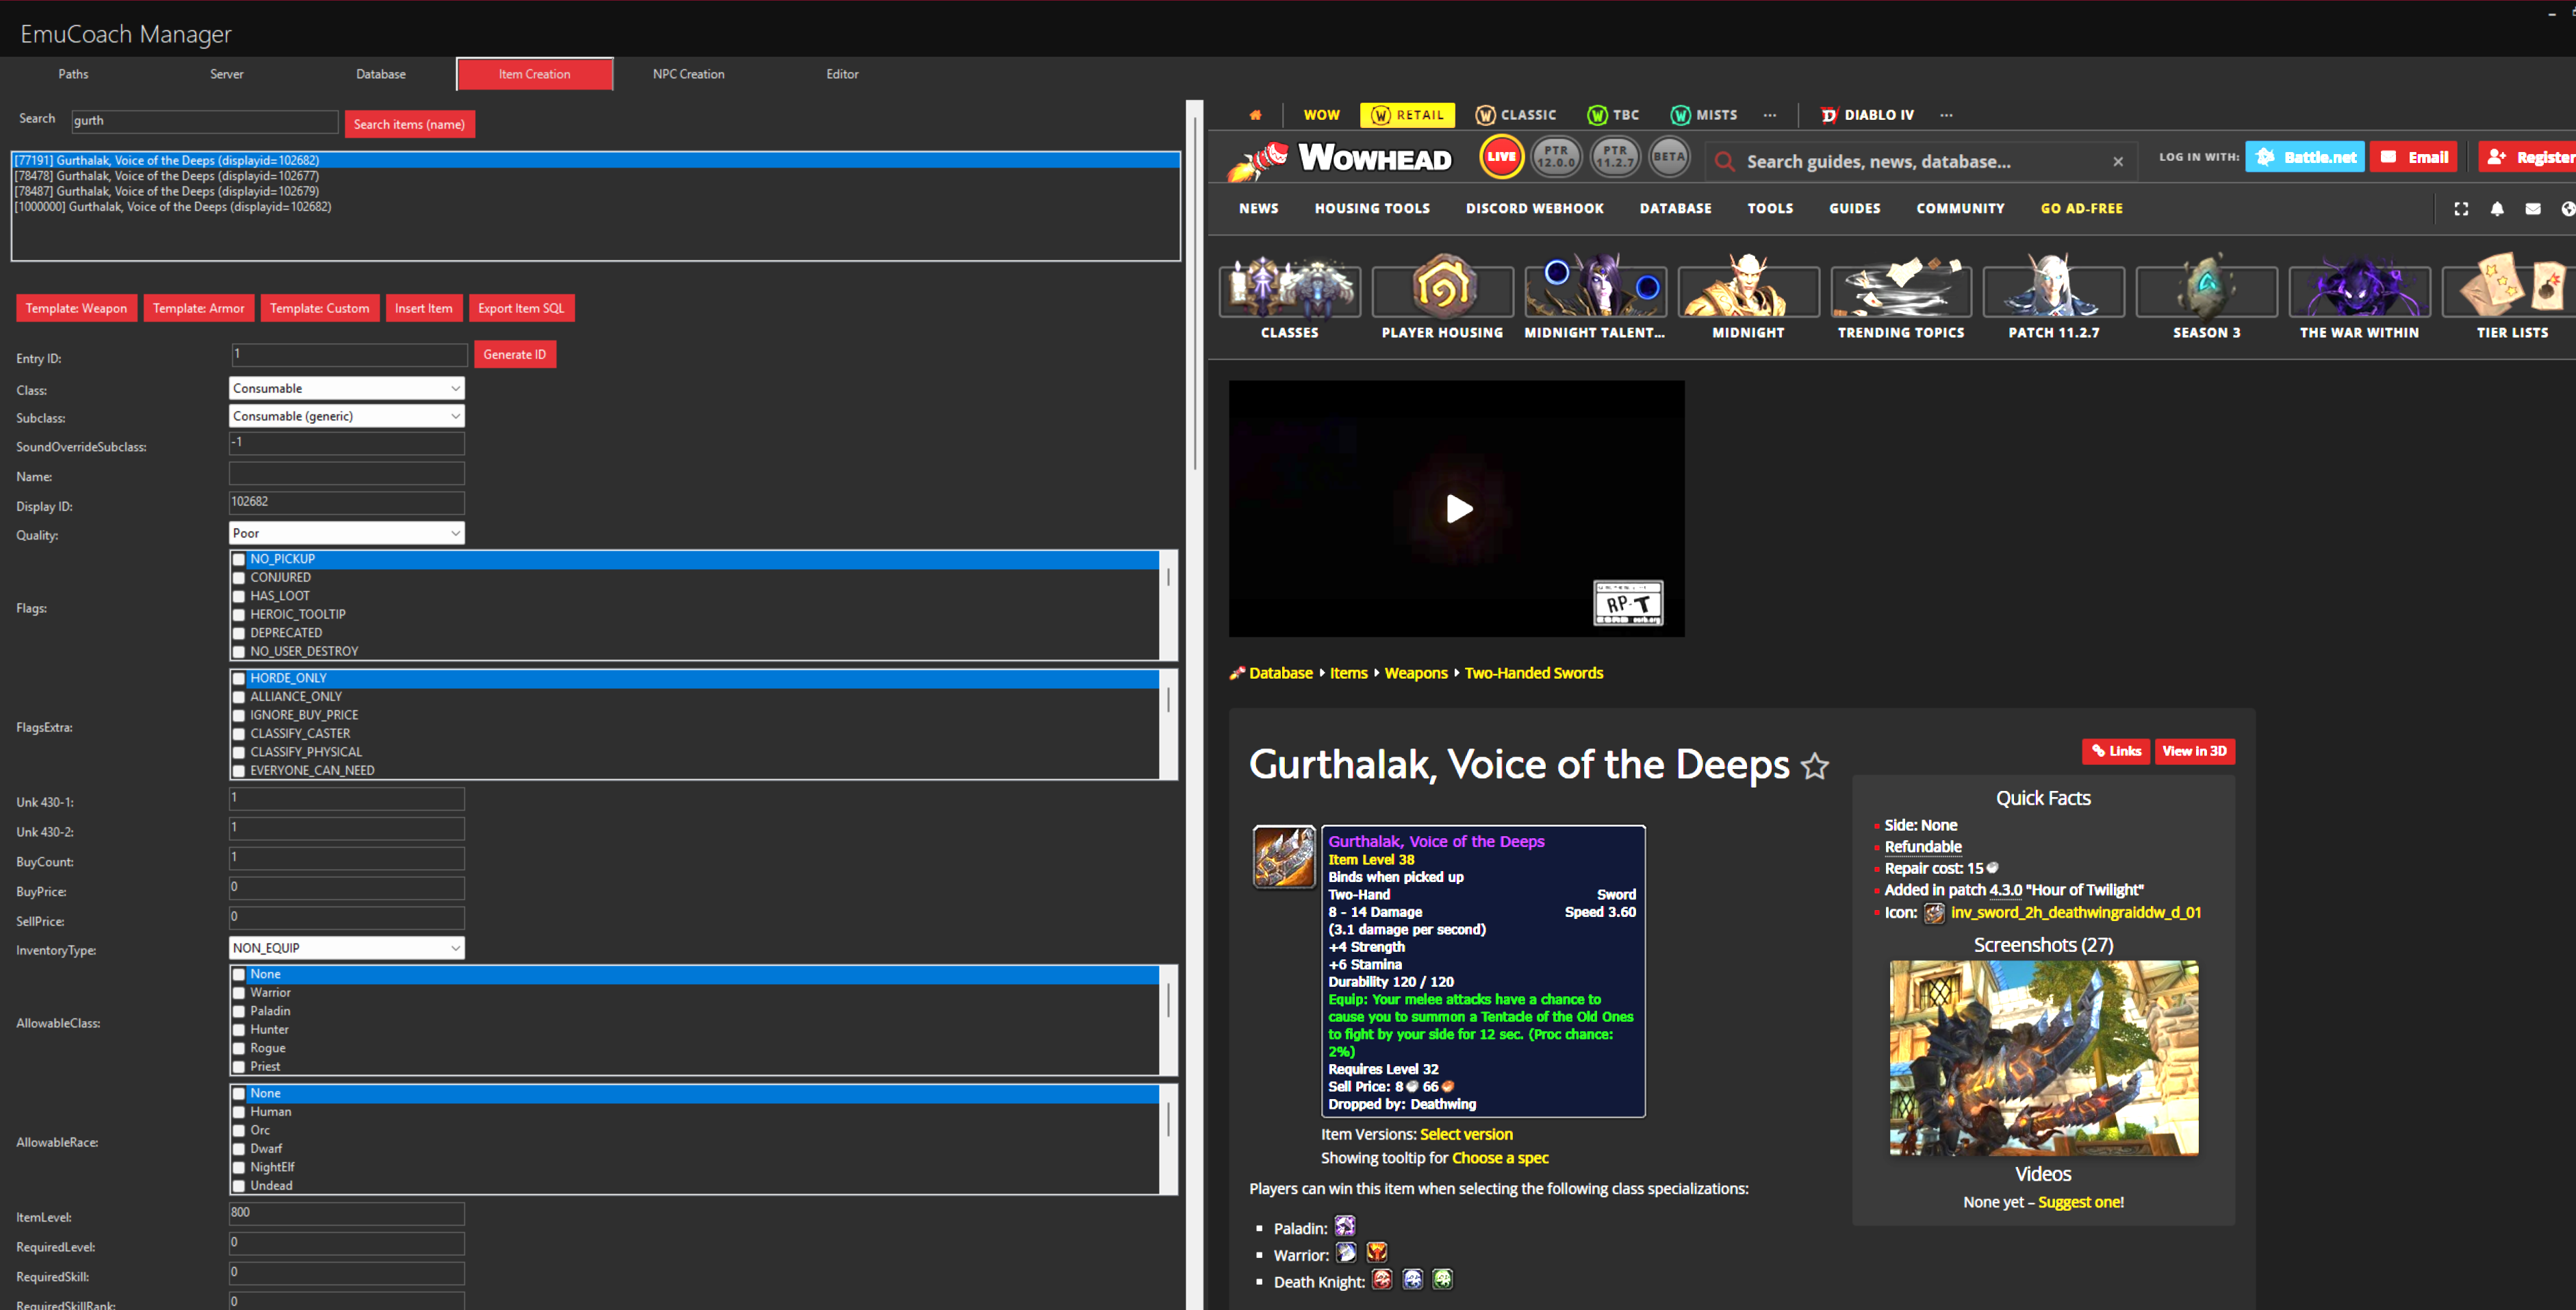This screenshot has height=1310, width=2576.
Task: Click the fullscreen icon in Wowhead navbar
Action: click(2461, 208)
